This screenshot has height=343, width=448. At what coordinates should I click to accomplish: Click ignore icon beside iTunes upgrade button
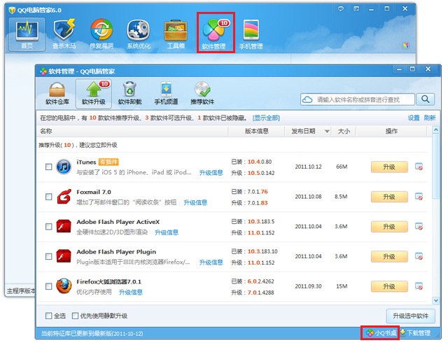click(419, 167)
